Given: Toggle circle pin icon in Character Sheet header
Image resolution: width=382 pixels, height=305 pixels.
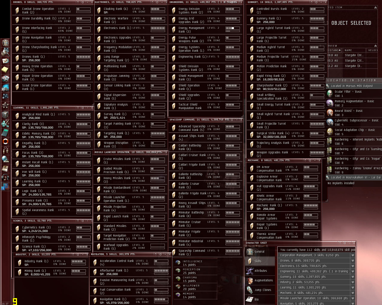Looking at the screenshot, I should coord(345,243).
